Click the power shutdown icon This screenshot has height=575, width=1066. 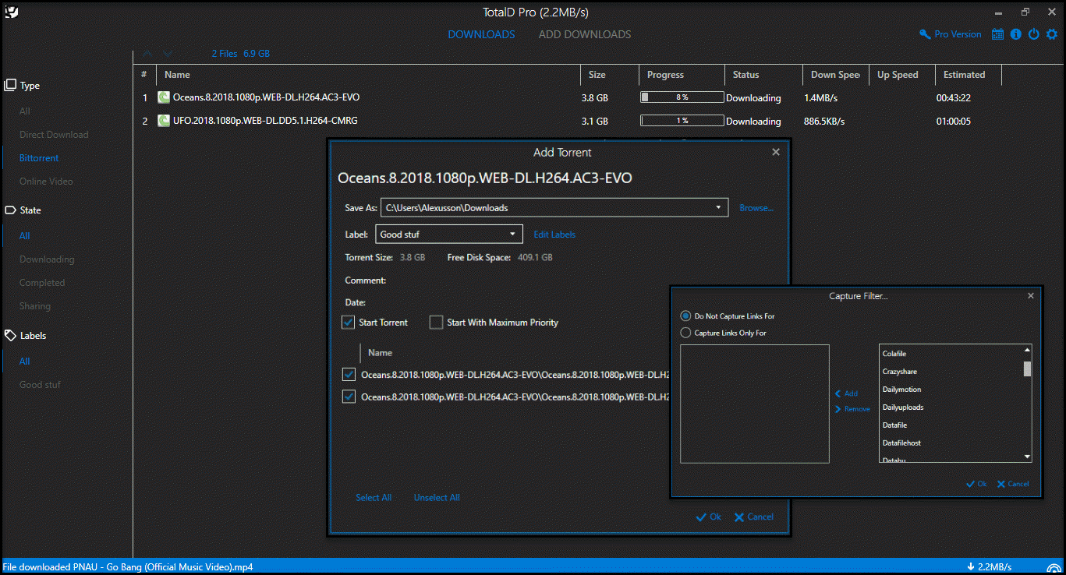click(1034, 34)
